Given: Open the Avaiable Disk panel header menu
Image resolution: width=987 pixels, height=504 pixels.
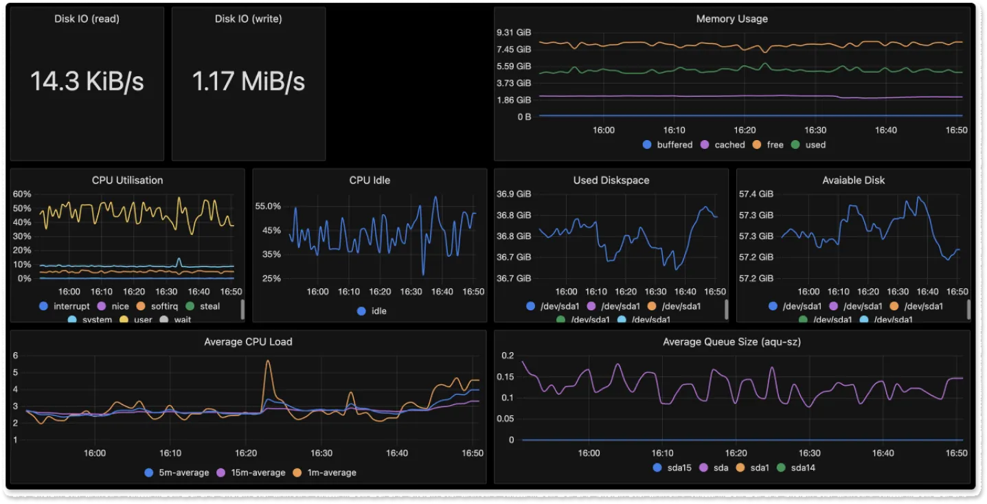Looking at the screenshot, I should (853, 180).
